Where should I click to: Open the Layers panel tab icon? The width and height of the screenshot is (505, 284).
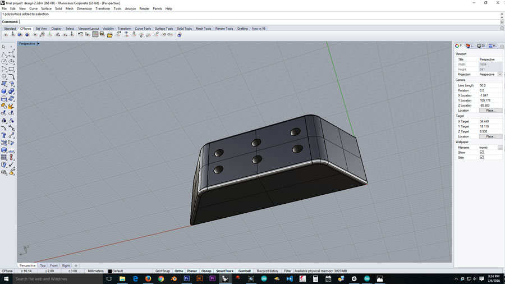[x=470, y=46]
